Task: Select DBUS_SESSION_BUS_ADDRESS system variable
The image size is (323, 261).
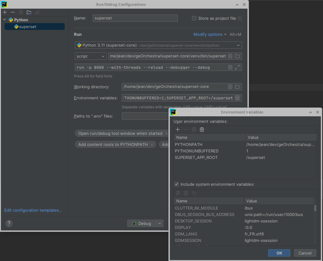Action: [x=244, y=215]
